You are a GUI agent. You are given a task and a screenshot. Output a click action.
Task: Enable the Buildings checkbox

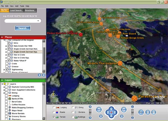point(73,117)
